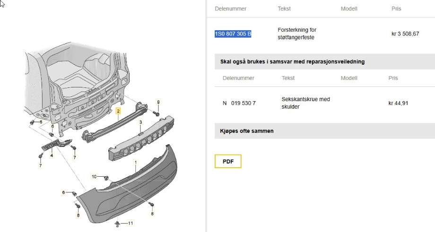Select callout number 11 in diagram
Viewport: 435px width, 232px height.
[130, 223]
